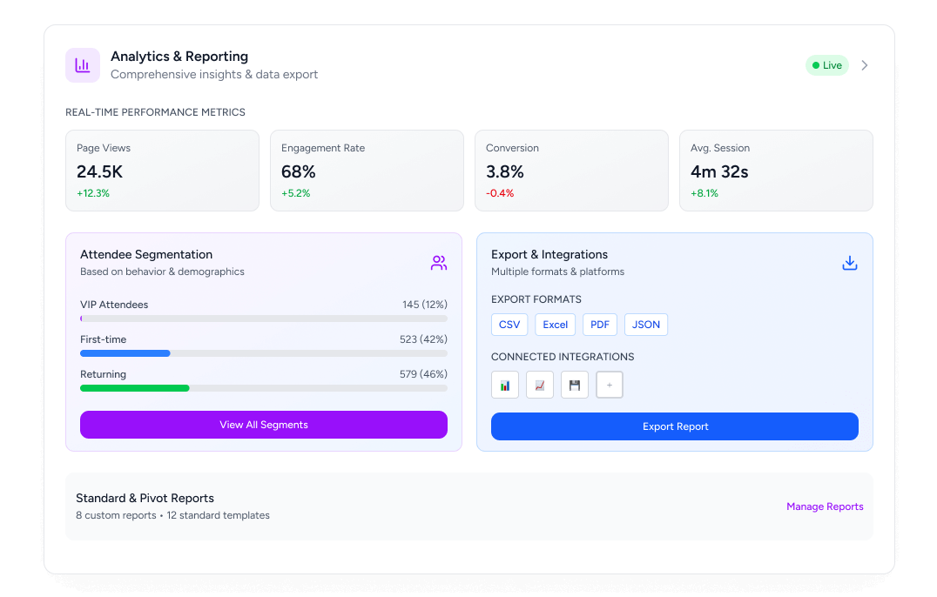Click the 'Export & Integrations' heading
Screen dimensions: 937x597
coord(549,254)
